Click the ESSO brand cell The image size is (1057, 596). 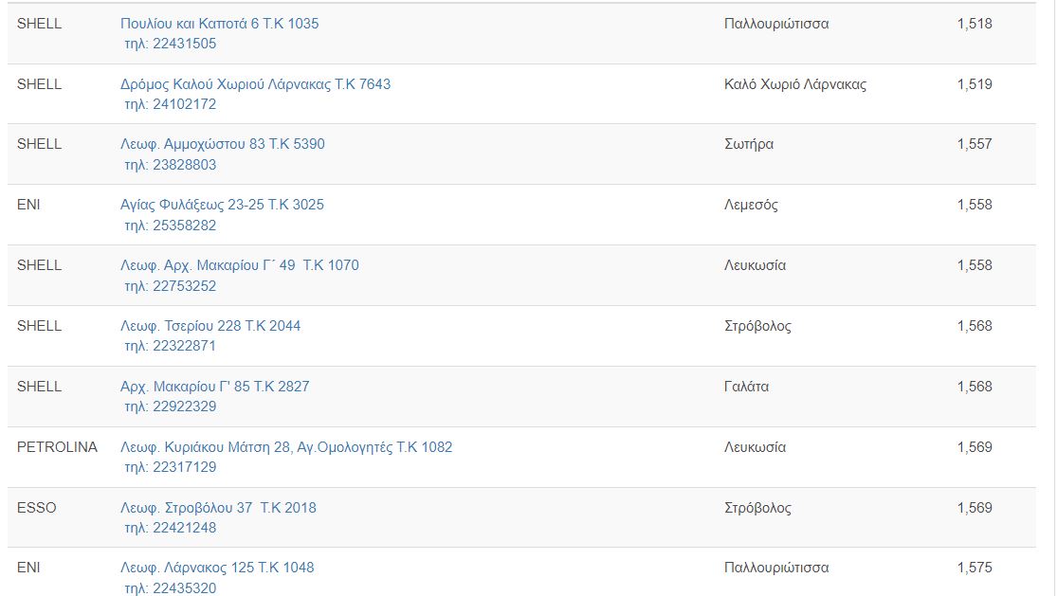point(37,508)
